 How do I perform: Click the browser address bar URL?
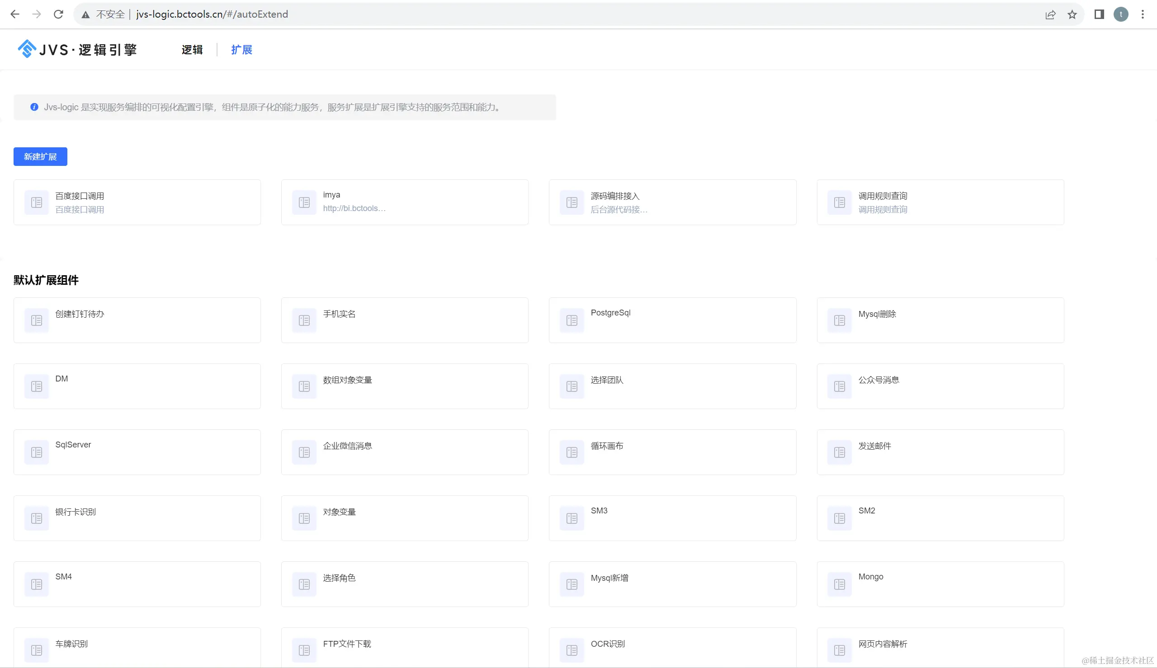[212, 14]
